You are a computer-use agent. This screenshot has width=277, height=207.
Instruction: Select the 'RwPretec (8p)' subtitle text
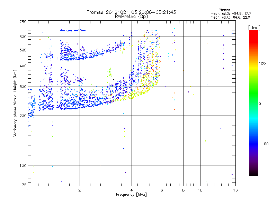pyautogui.click(x=131, y=17)
